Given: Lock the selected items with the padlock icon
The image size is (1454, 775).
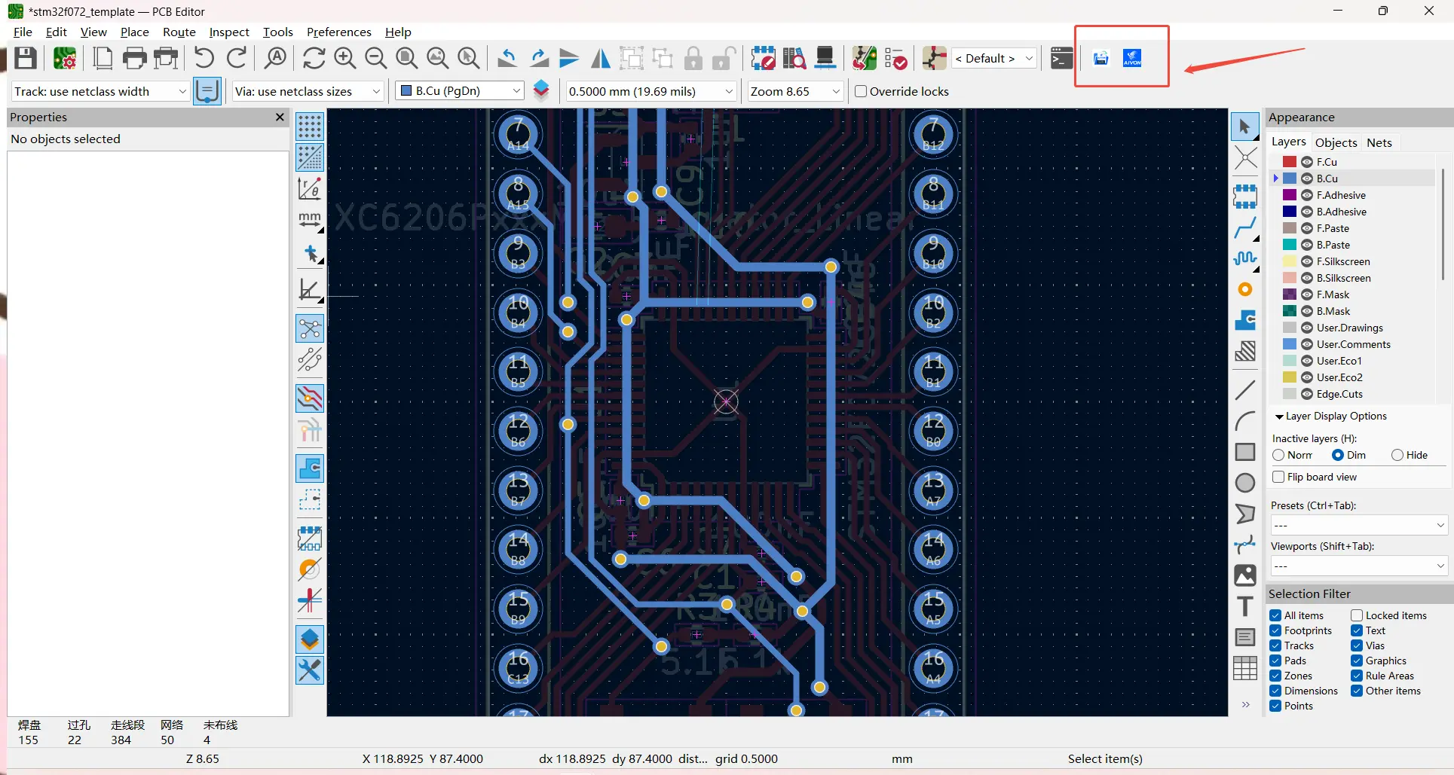Looking at the screenshot, I should click(x=693, y=58).
